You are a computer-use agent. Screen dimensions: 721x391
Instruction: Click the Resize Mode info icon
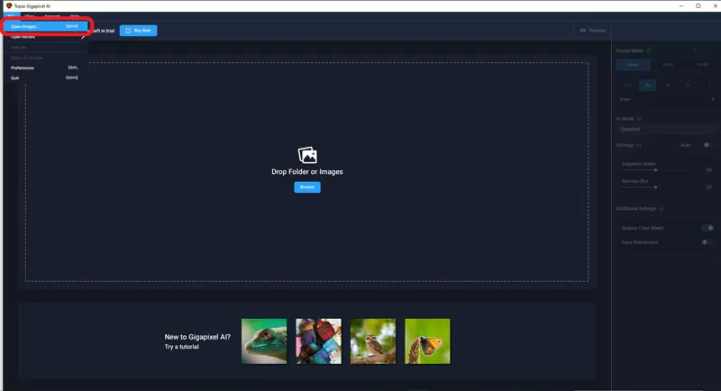coord(649,51)
